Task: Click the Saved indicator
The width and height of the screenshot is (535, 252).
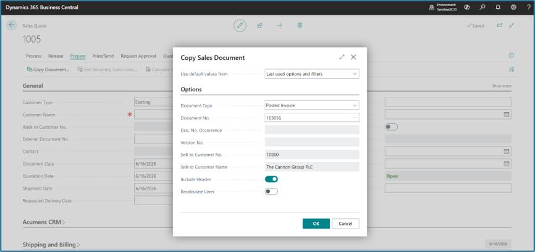Action: click(475, 26)
